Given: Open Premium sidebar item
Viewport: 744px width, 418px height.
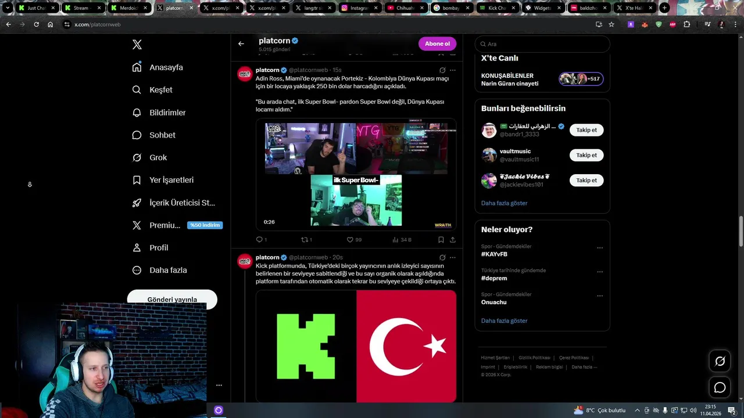Looking at the screenshot, I should (x=177, y=225).
